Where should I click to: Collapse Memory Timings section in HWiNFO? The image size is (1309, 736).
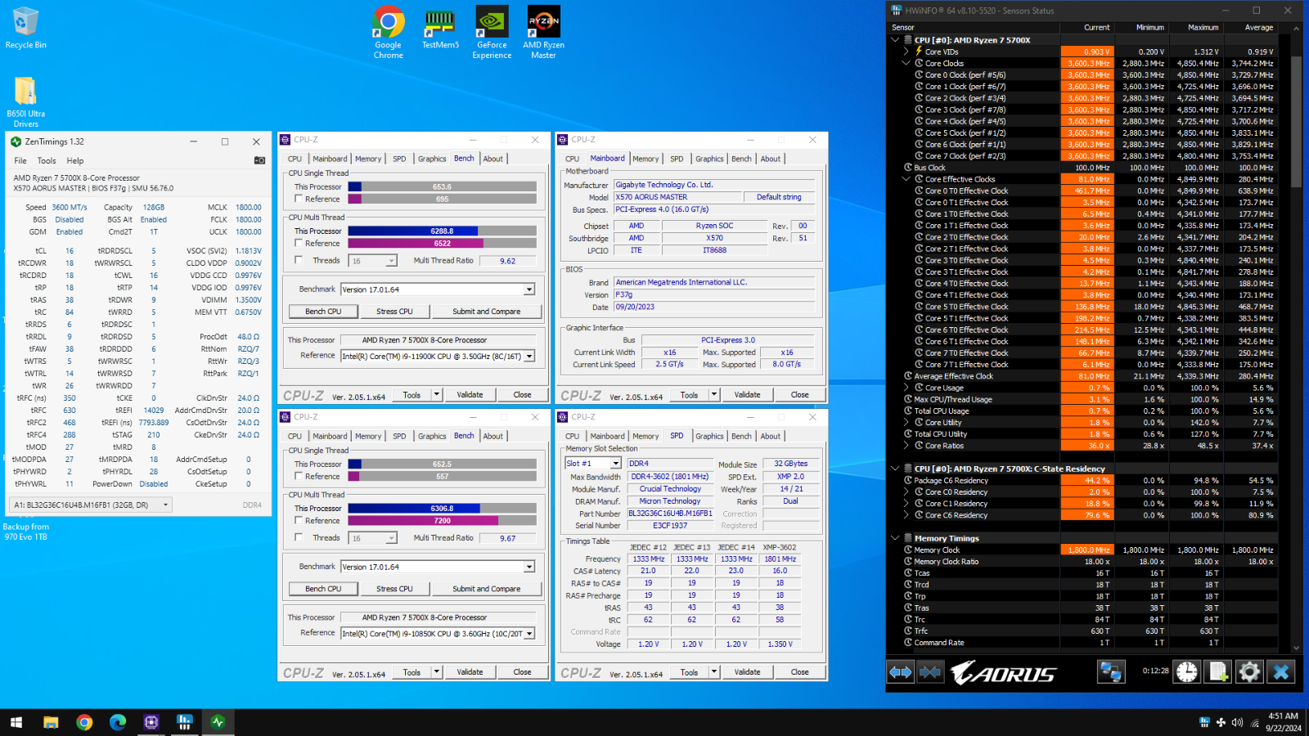click(x=895, y=538)
